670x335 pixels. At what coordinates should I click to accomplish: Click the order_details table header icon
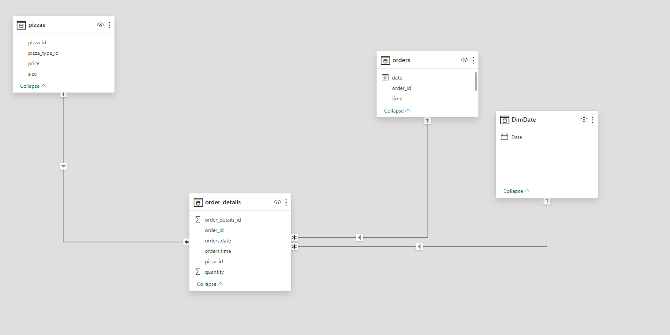[x=198, y=202]
